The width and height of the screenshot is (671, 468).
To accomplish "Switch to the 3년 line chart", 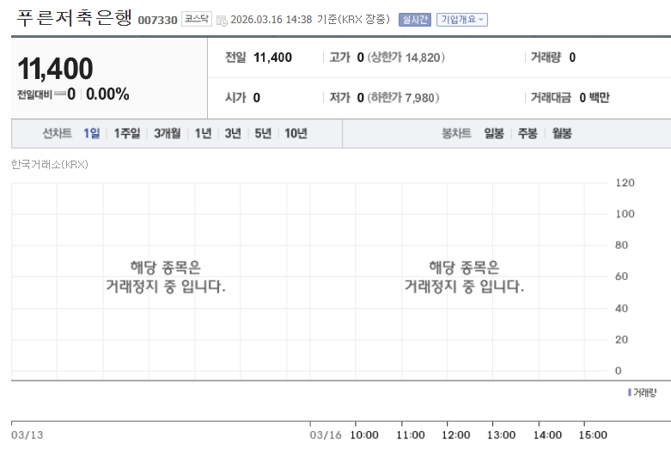I will (x=233, y=133).
